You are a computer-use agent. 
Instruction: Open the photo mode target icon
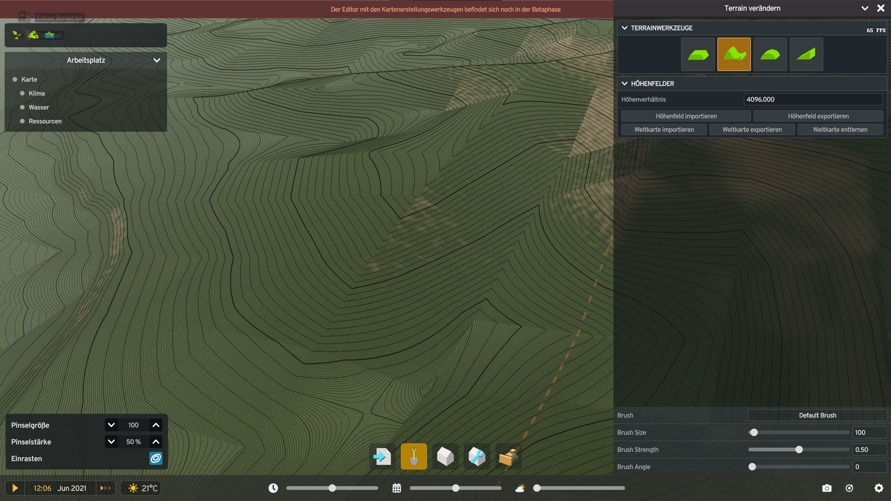point(849,488)
